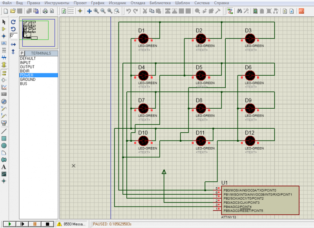
Task: Select the Wire Label mode icon
Action: [x=4, y=43]
